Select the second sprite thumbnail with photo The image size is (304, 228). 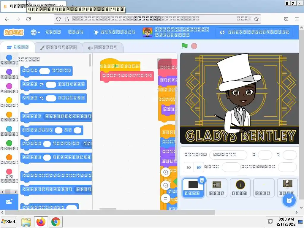click(216, 188)
